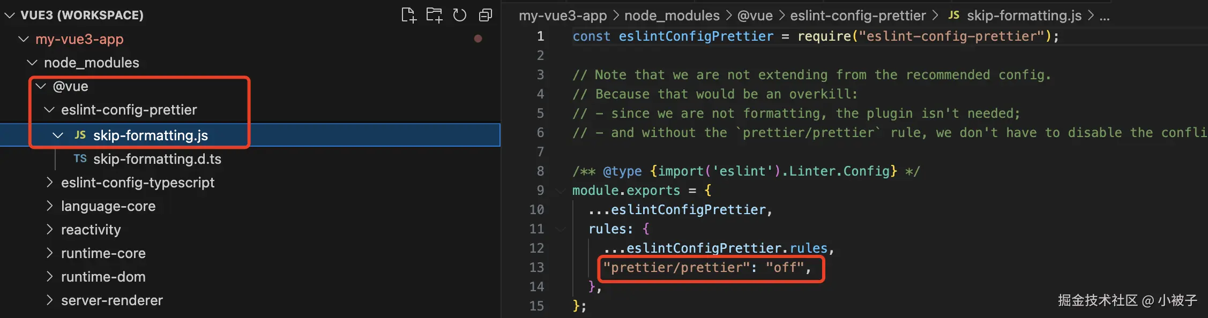1208x318 pixels.
Task: Open skip-formatting.d.ts in the file tree
Action: pyautogui.click(x=156, y=159)
